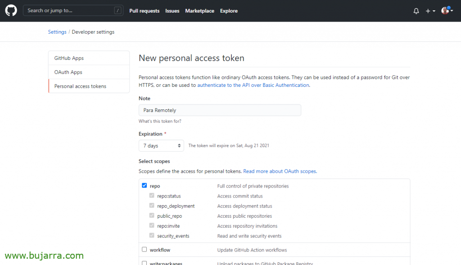Expand the avatar dropdown caret
This screenshot has width=461, height=265.
452,10
